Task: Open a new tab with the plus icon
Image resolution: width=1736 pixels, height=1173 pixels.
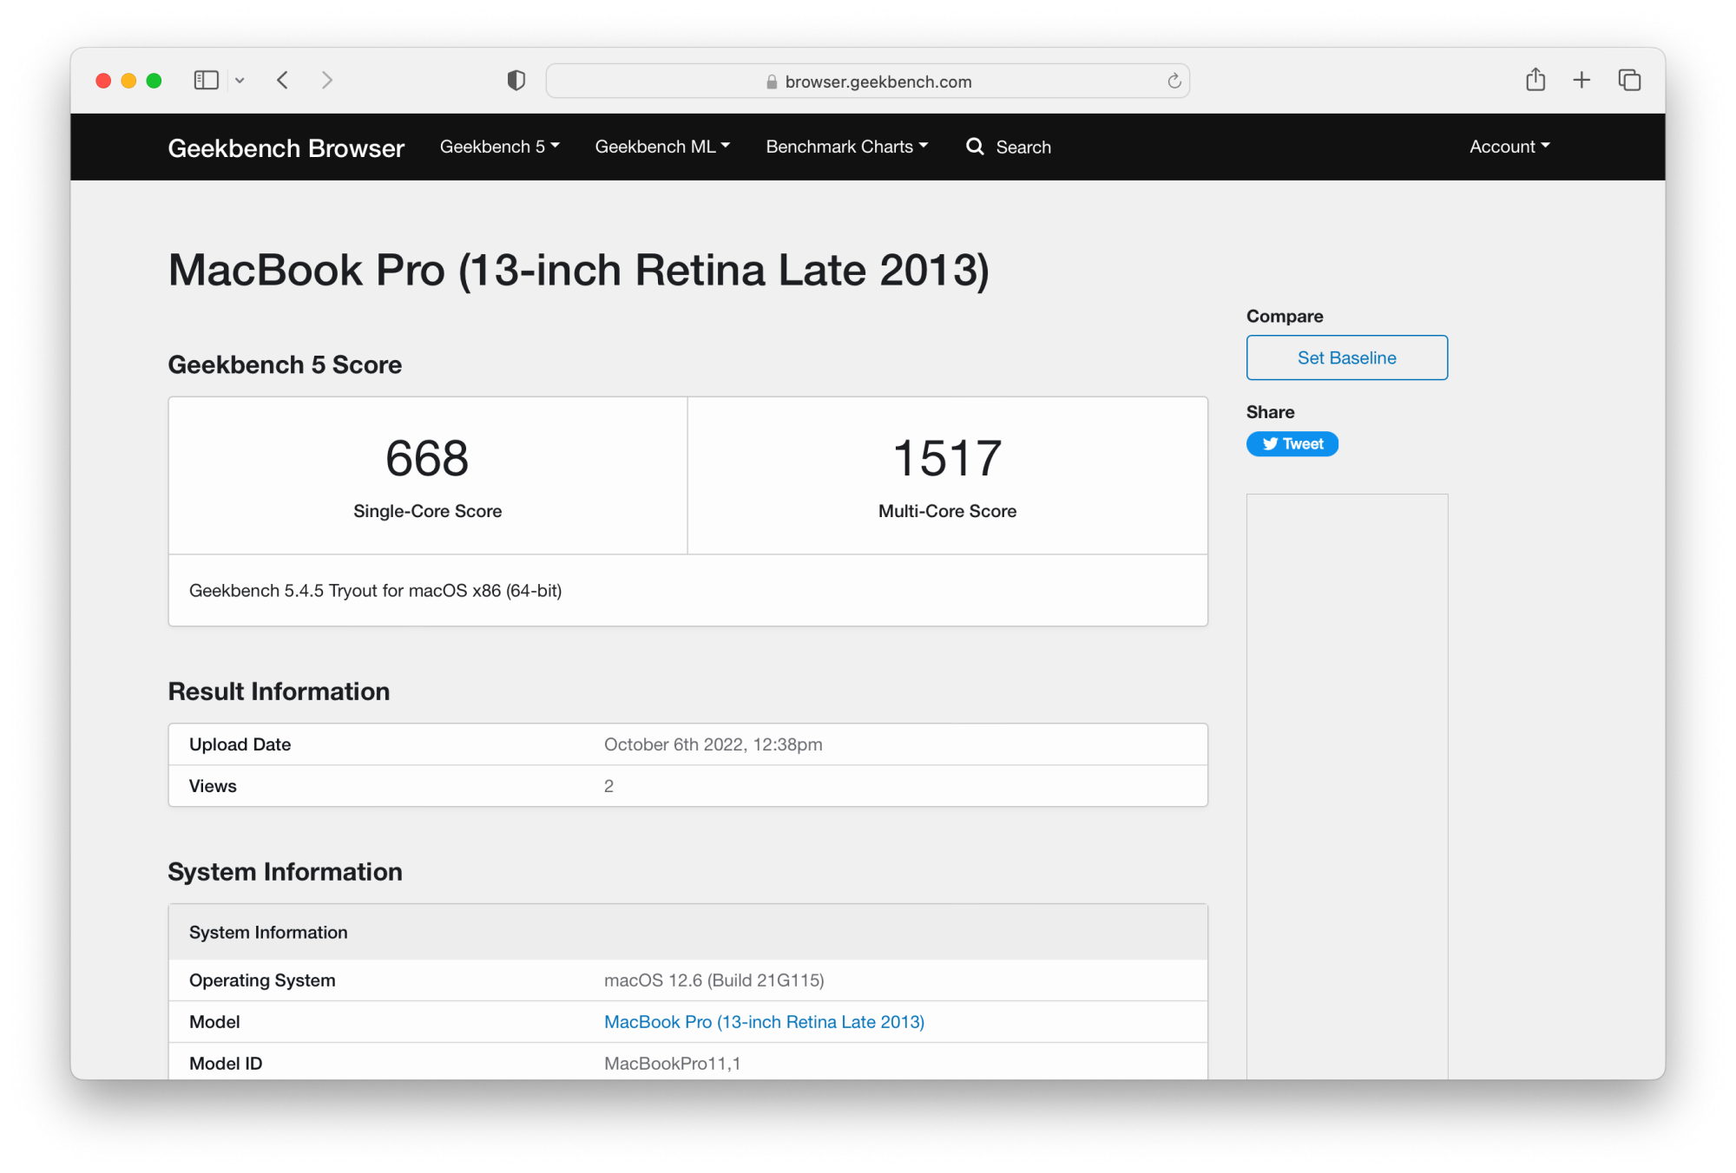Action: (1581, 80)
